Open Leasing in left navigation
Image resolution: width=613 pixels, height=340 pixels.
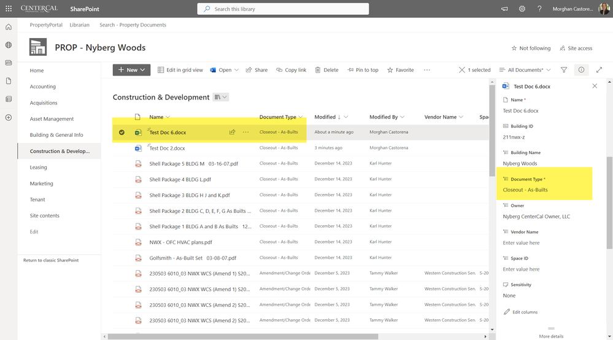(38, 168)
